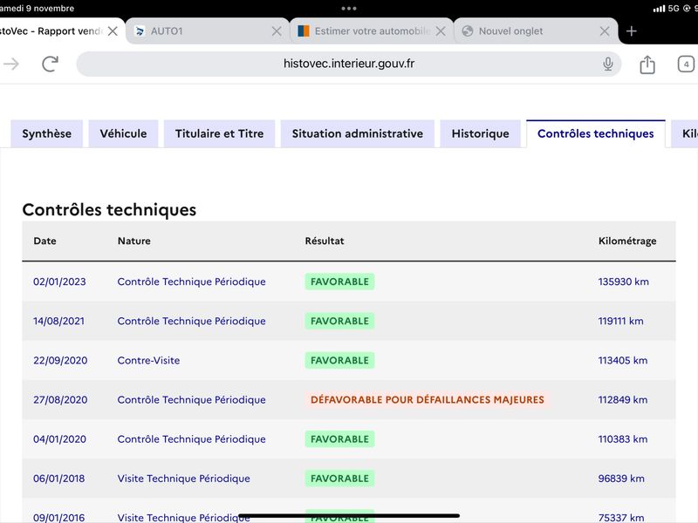Click the 110383 km mileage value
This screenshot has height=523, width=698.
coord(623,439)
